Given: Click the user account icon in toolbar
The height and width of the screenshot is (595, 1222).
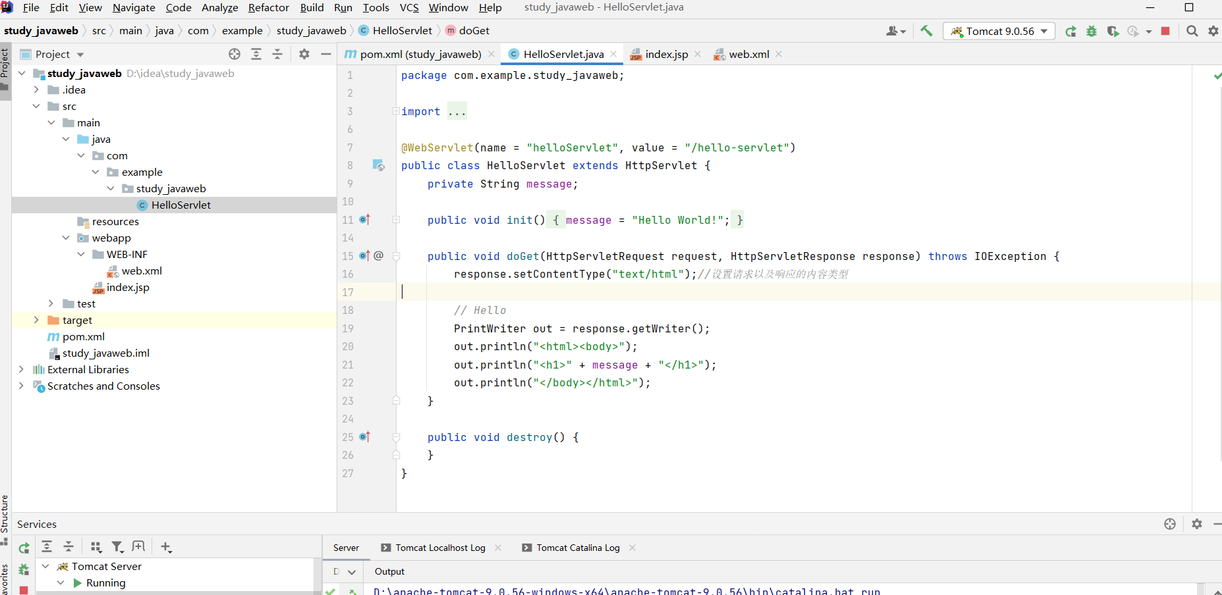Looking at the screenshot, I should click(x=895, y=31).
